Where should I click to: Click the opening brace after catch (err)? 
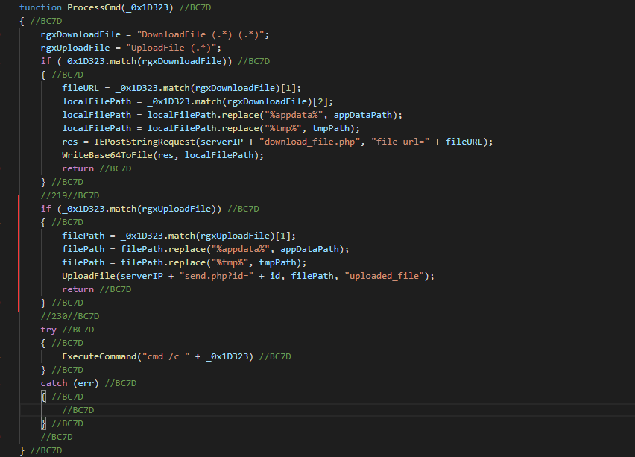(x=43, y=397)
